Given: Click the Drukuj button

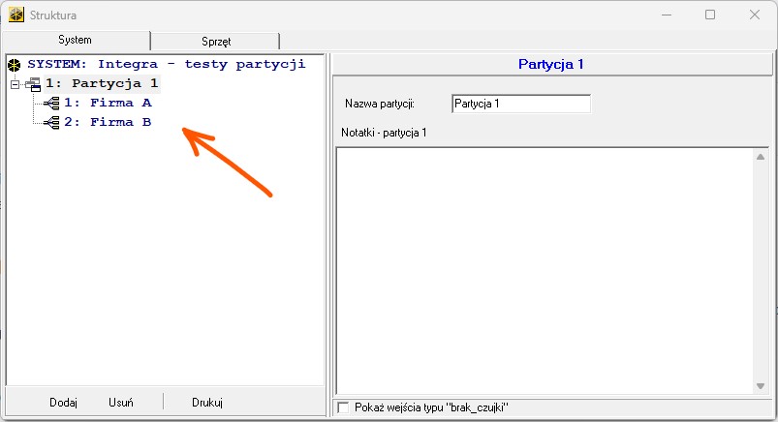Looking at the screenshot, I should (207, 403).
